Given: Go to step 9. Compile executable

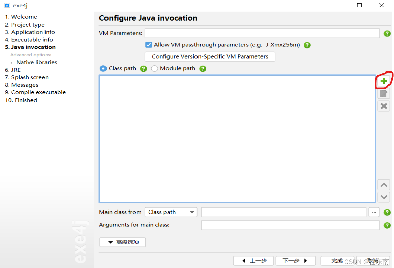Looking at the screenshot, I should [x=35, y=92].
